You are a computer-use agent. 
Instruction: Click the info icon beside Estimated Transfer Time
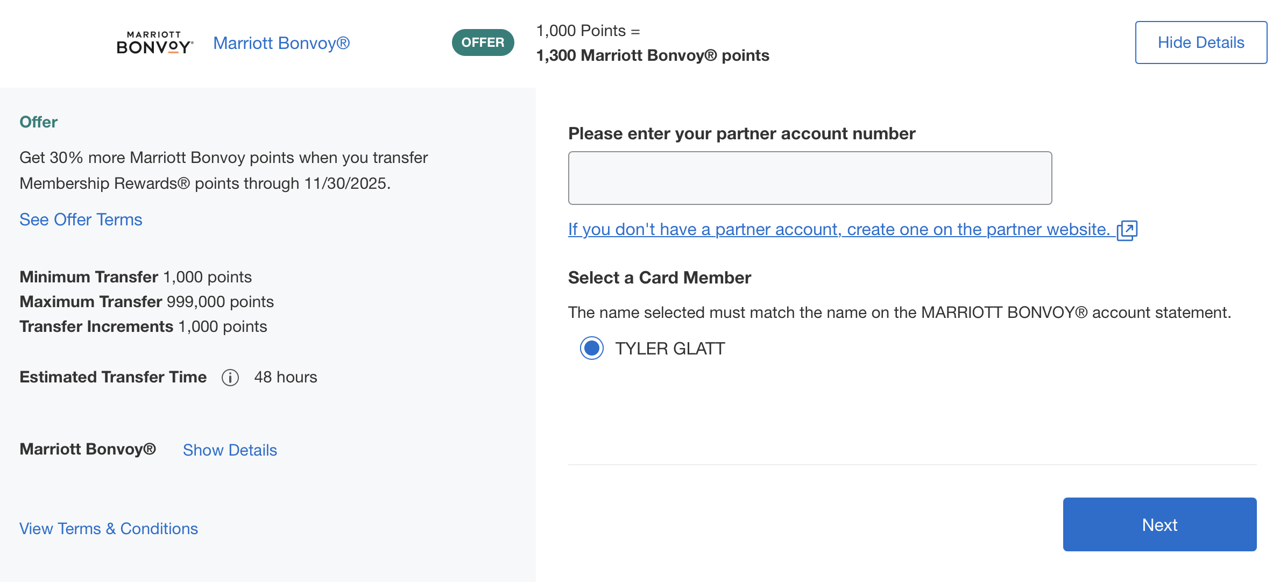point(230,378)
